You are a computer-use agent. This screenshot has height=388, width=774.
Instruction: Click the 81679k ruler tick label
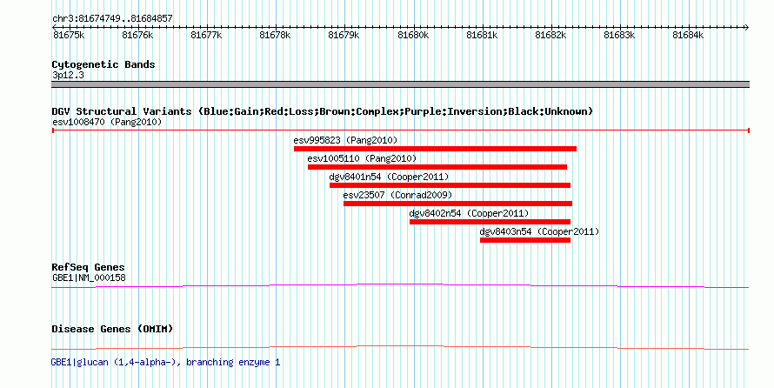point(344,35)
